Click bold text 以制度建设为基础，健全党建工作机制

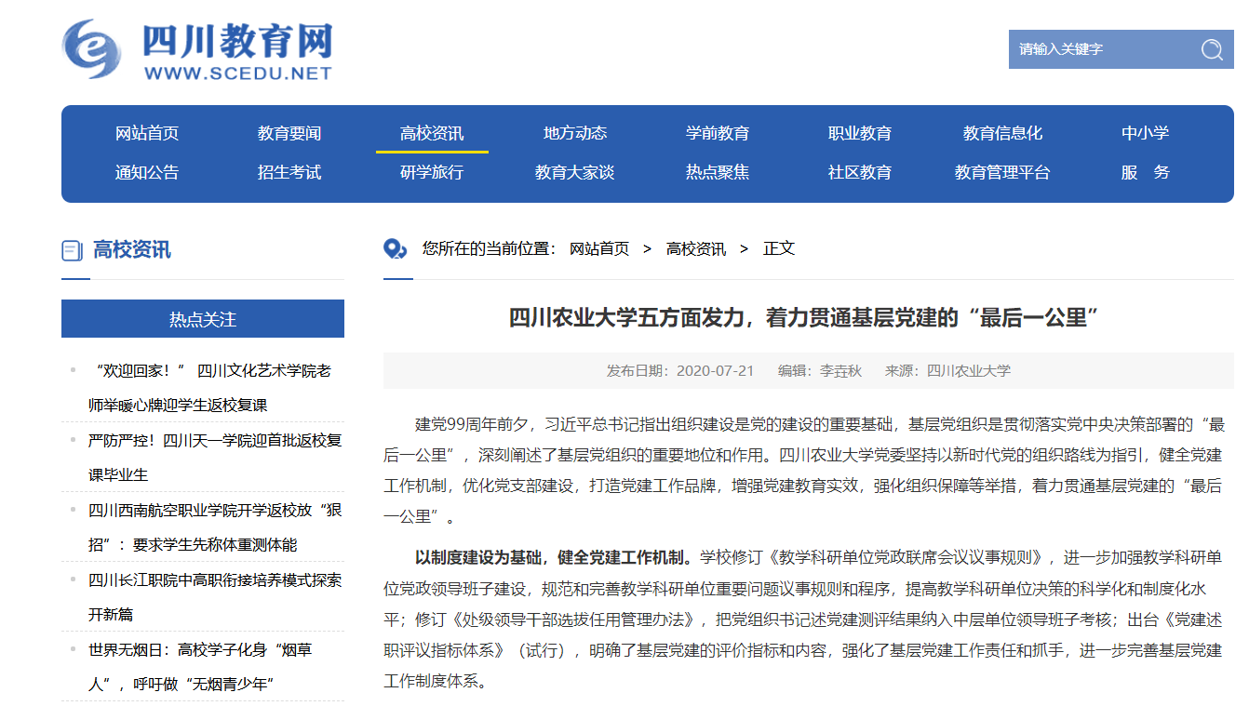(555, 558)
